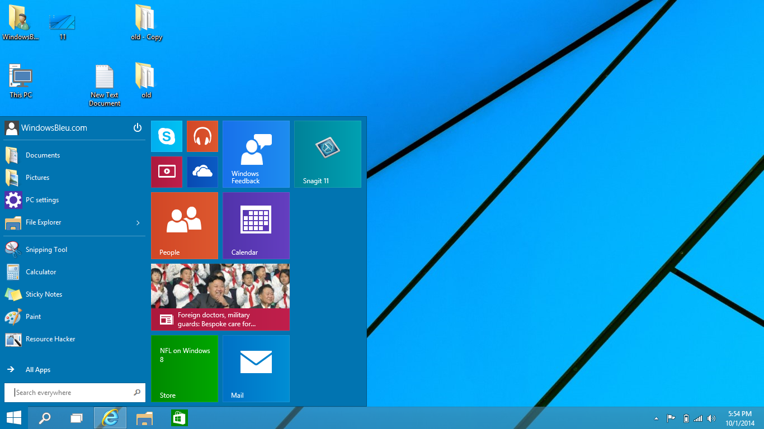Open Sticky Notes from the Start menu
The image size is (764, 429).
coord(75,294)
